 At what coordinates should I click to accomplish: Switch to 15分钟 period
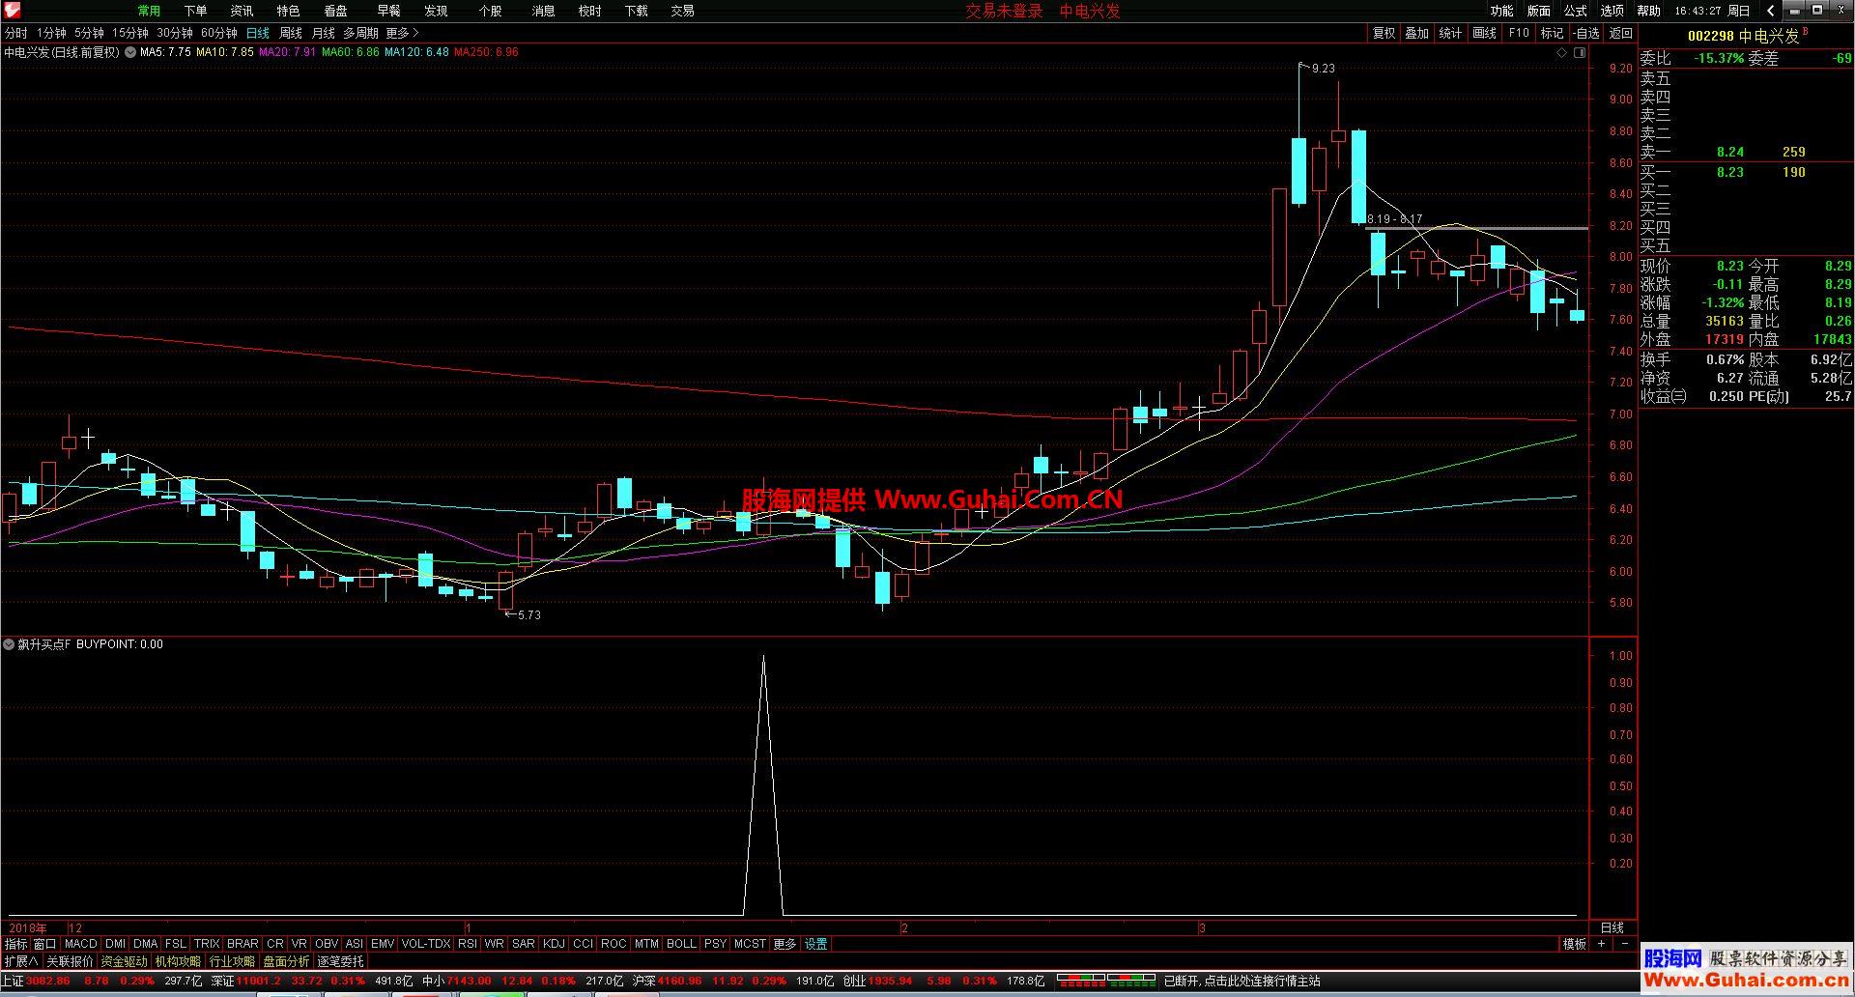[x=130, y=33]
